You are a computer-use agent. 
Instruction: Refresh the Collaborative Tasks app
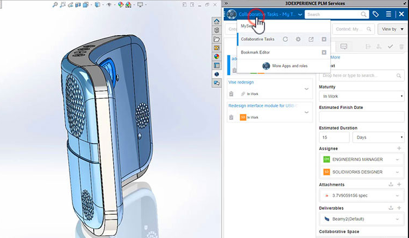click(285, 39)
